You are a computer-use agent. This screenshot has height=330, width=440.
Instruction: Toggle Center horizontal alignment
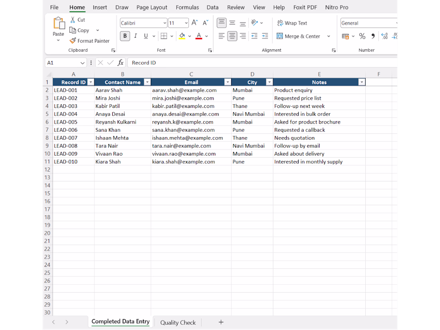click(232, 36)
